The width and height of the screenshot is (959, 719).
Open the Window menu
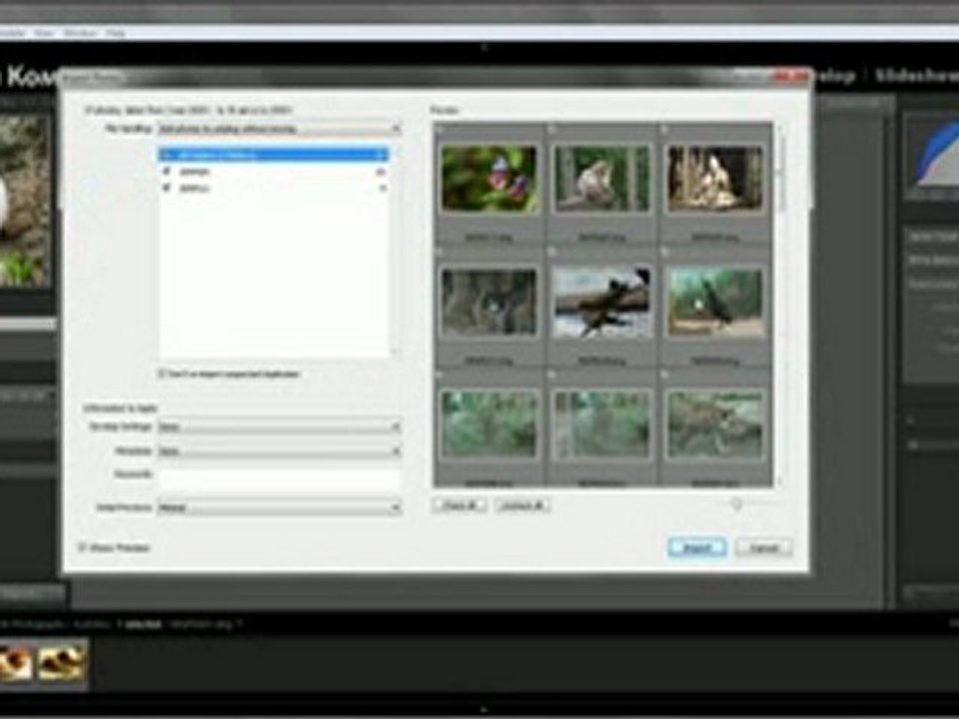click(80, 32)
